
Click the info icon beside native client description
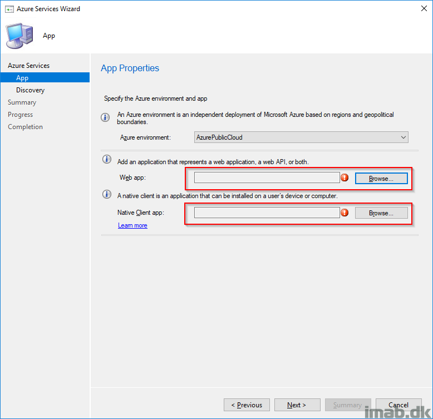coord(107,194)
